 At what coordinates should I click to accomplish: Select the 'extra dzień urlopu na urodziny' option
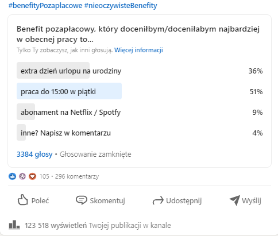coord(140,71)
